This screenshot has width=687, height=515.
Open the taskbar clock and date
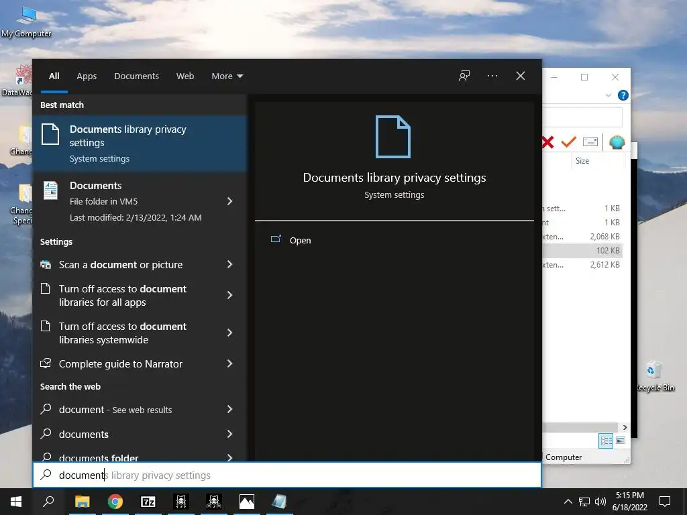pos(629,502)
